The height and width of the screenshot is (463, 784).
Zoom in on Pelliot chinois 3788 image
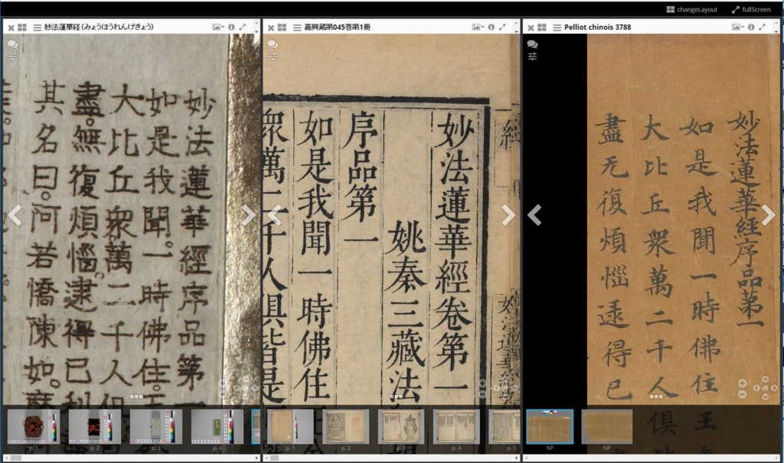click(743, 383)
